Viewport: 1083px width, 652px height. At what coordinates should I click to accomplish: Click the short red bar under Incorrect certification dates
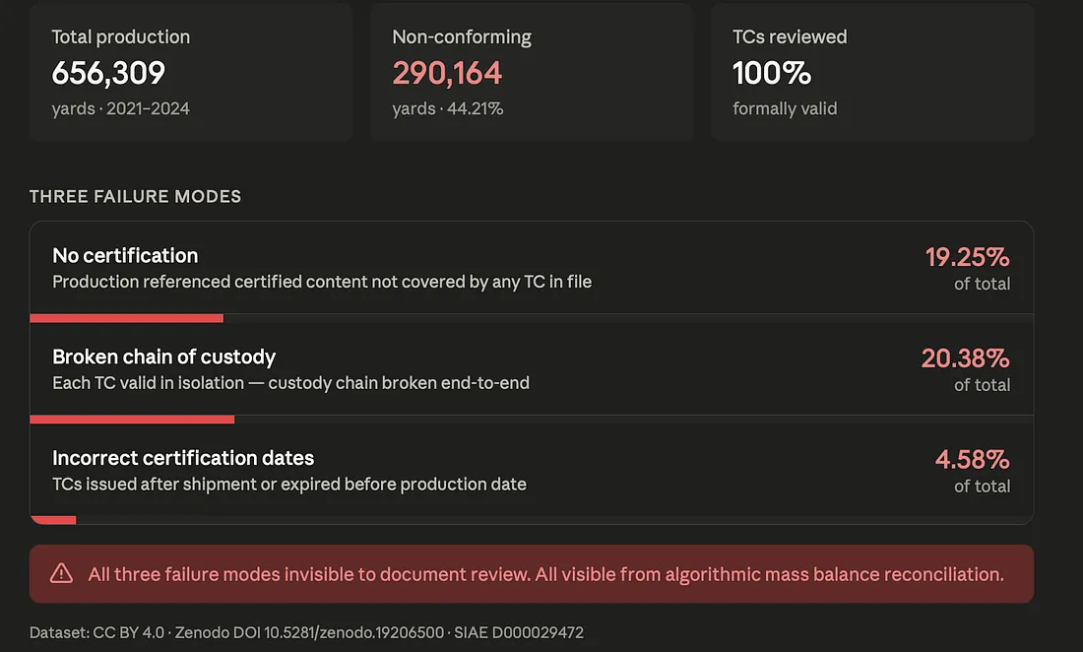click(53, 520)
